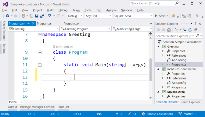205x117 pixels.
Task: Close the Solution Explorer panel
Action: tap(200, 24)
